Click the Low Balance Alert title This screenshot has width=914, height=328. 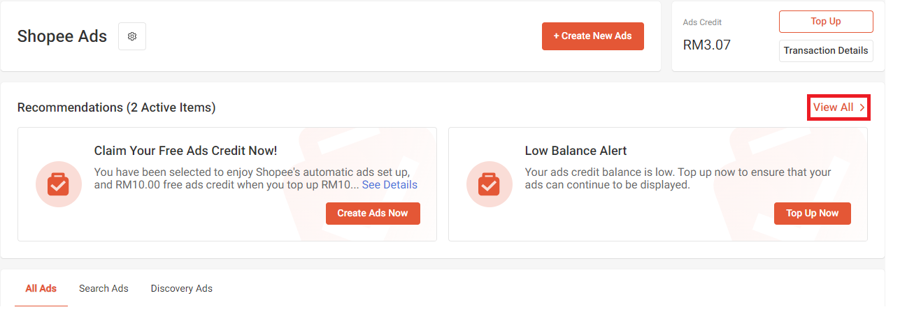576,151
